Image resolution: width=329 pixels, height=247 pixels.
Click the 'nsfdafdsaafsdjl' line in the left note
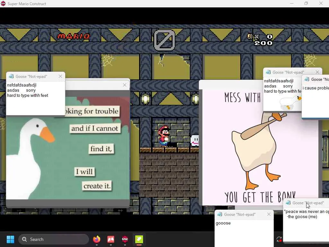(x=22, y=85)
